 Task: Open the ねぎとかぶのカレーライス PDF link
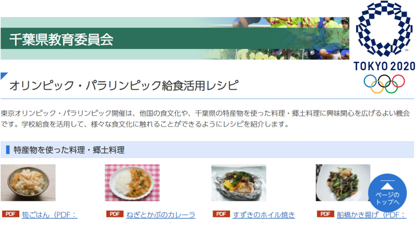coord(161,215)
